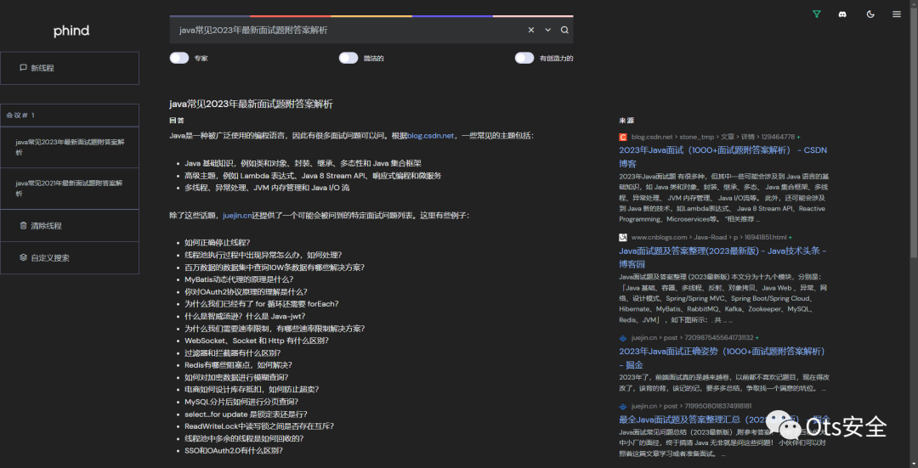This screenshot has width=918, height=468.
Task: Start a new thread with 新线程
Action: point(70,68)
